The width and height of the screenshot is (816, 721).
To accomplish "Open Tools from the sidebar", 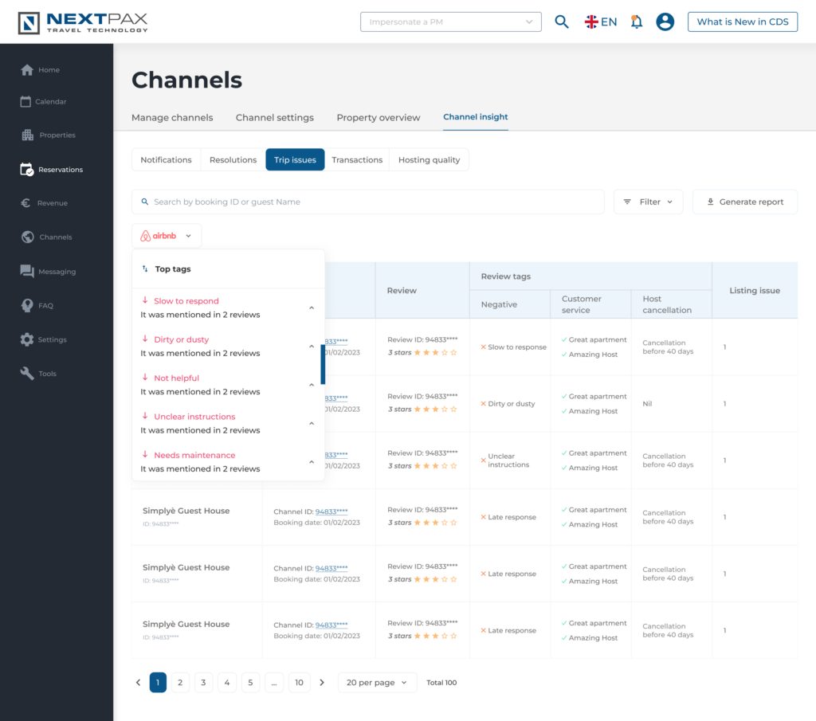I will (x=47, y=374).
